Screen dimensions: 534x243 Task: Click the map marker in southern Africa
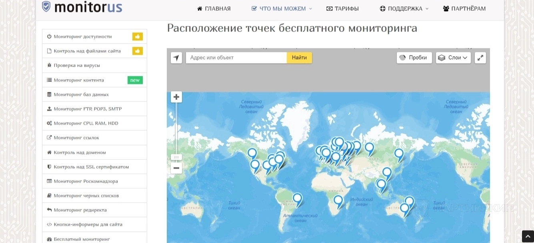click(x=338, y=201)
